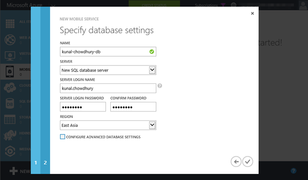Open Web Apps sidebar icon
Image resolution: width=308 pixels, height=180 pixels.
click(10, 40)
